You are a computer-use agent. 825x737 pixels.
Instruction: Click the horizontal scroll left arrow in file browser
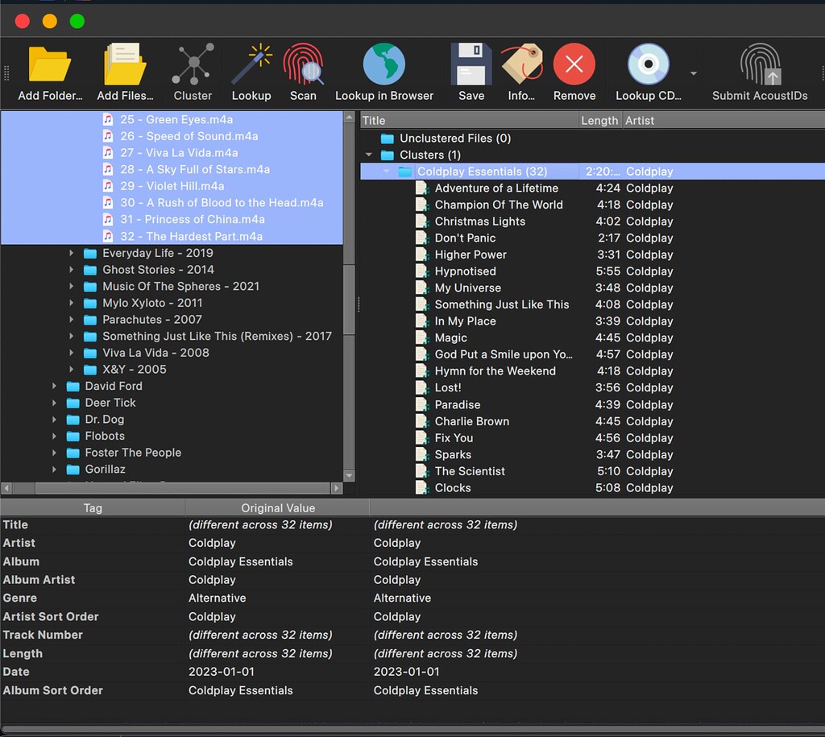[6, 488]
